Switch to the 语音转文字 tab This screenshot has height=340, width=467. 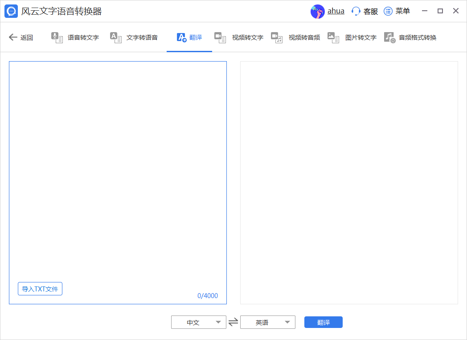click(83, 37)
